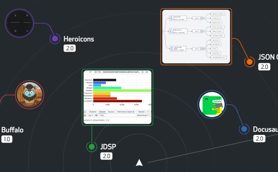Click the Heroicons circular icon preview
The image size is (278, 172).
20,23
